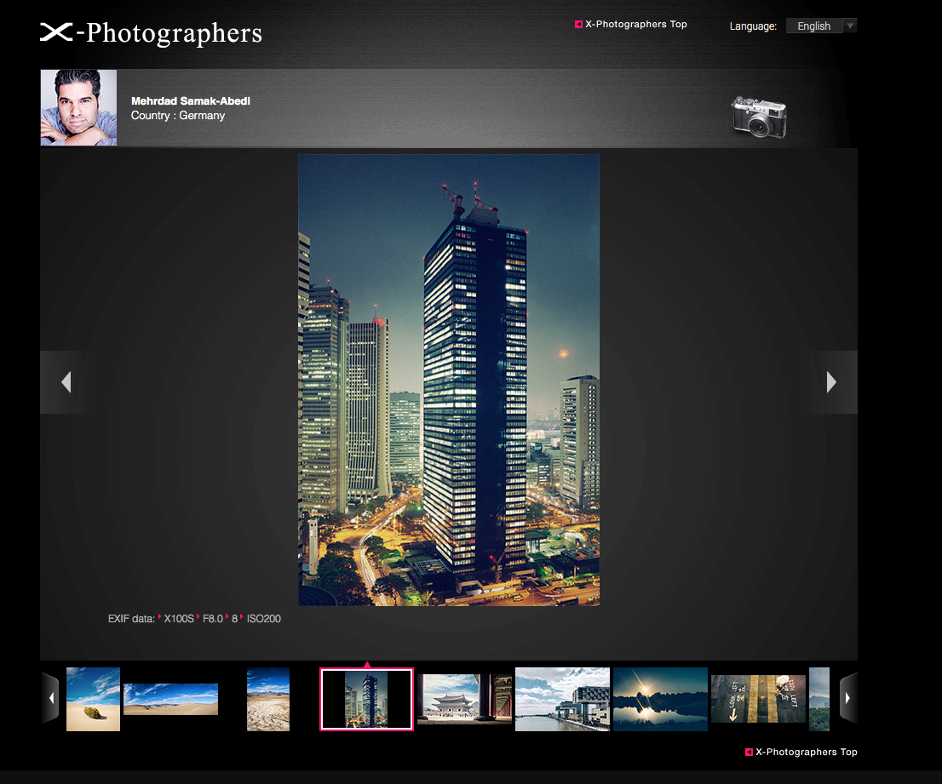Click the highlighted skyscraper thumbnail

coord(366,699)
